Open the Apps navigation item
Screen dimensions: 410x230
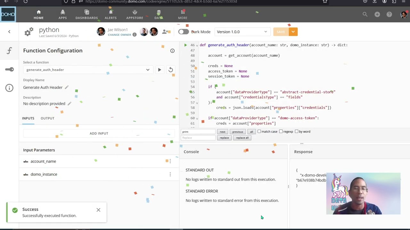click(62, 15)
